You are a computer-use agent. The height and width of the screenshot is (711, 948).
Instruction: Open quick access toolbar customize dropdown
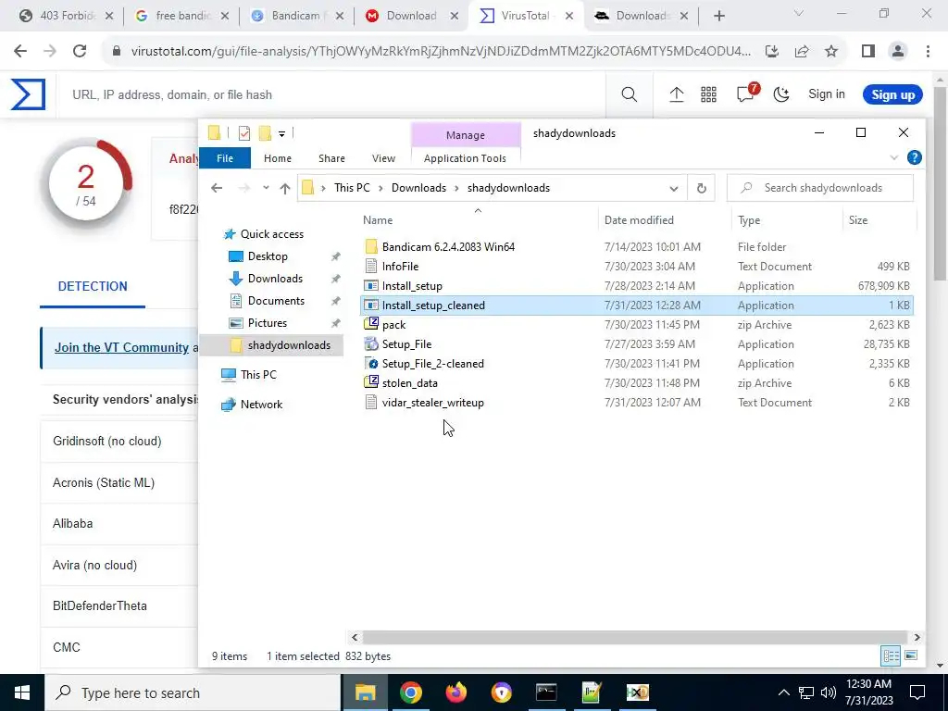point(281,133)
